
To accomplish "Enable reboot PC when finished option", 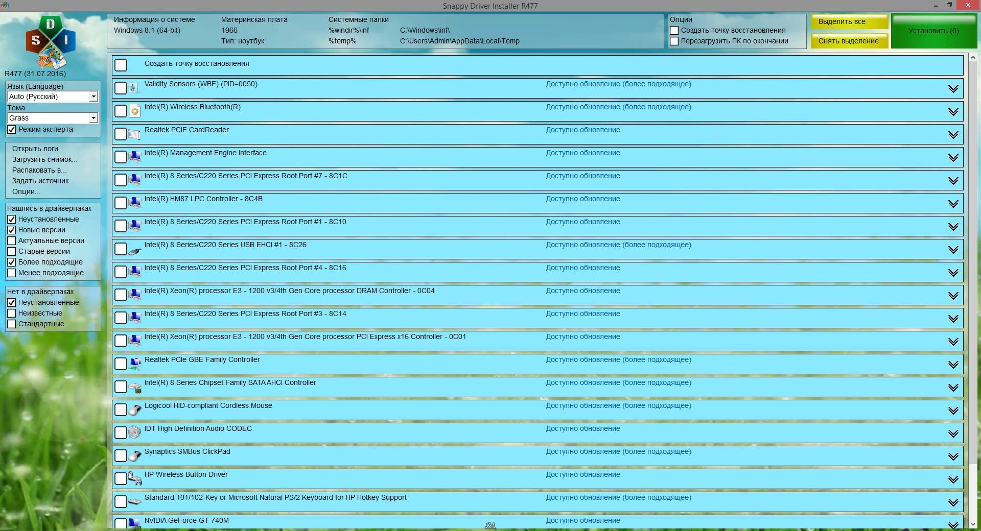I will click(674, 41).
